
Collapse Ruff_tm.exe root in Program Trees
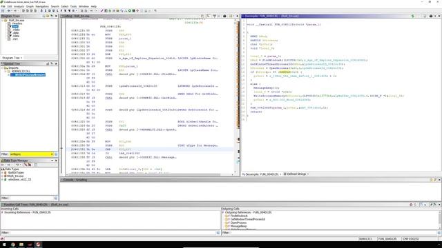pyautogui.click(x=2, y=20)
